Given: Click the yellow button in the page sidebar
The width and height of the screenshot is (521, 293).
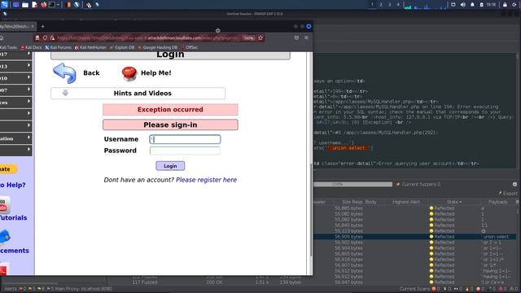Looking at the screenshot, I should click(x=8, y=169).
